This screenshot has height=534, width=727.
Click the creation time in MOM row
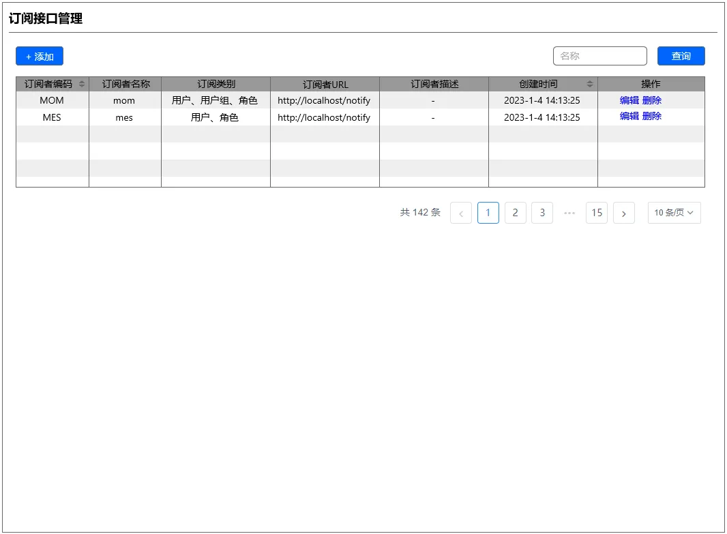(542, 100)
